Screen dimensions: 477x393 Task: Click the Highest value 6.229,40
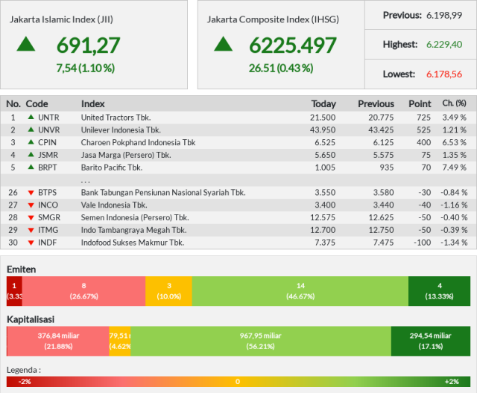444,45
